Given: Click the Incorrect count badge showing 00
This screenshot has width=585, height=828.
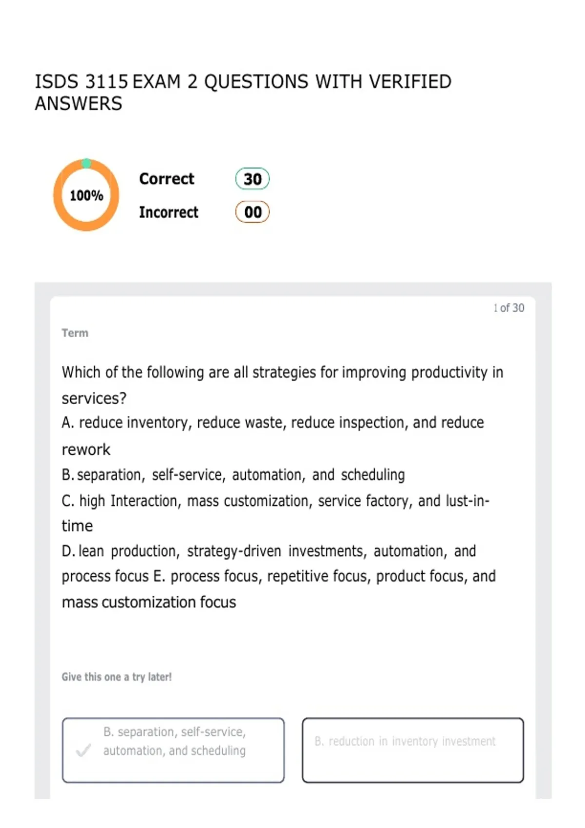Looking at the screenshot, I should [253, 212].
